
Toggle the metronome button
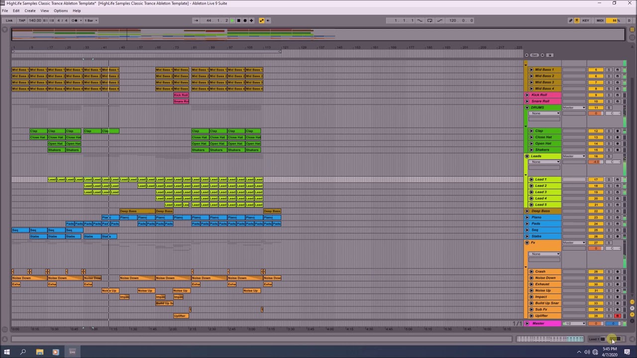point(75,20)
